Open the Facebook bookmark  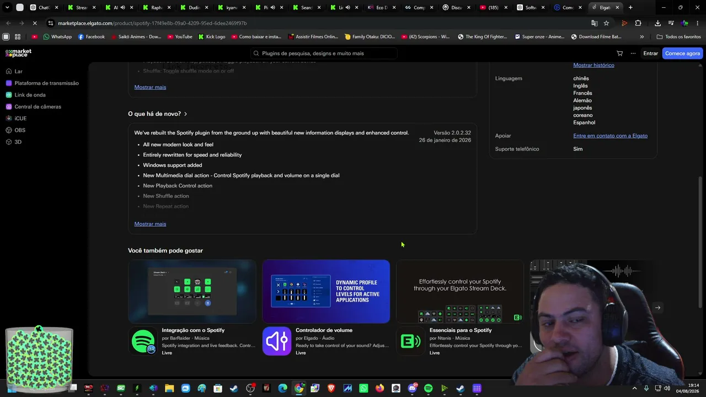click(x=91, y=37)
